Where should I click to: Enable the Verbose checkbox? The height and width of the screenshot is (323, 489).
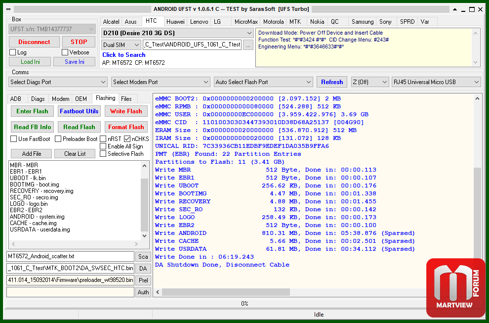(x=65, y=52)
